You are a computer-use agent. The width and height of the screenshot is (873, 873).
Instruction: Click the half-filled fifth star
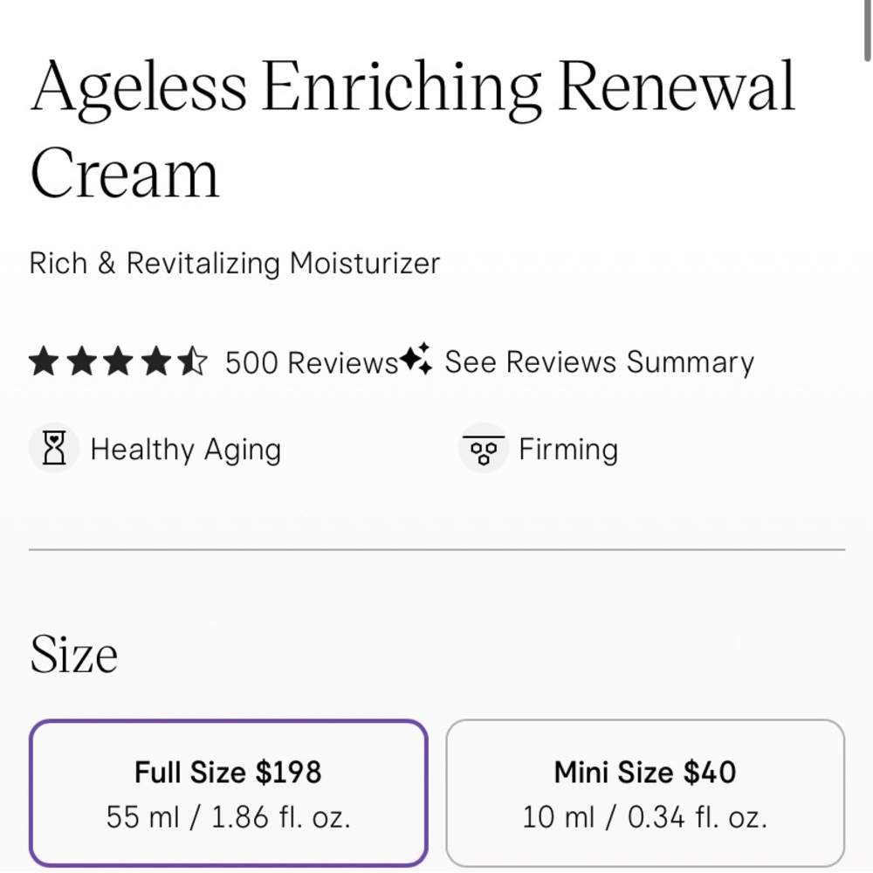[194, 361]
